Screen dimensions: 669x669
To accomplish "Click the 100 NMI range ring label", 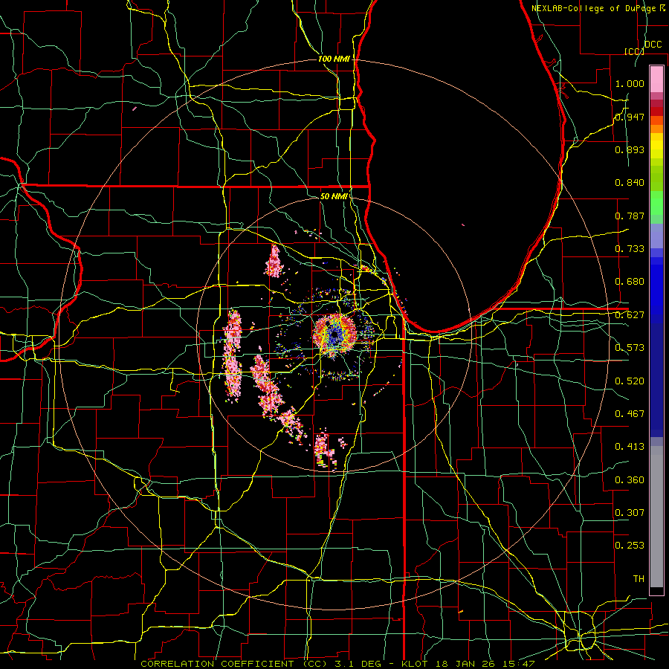I will click(x=334, y=59).
